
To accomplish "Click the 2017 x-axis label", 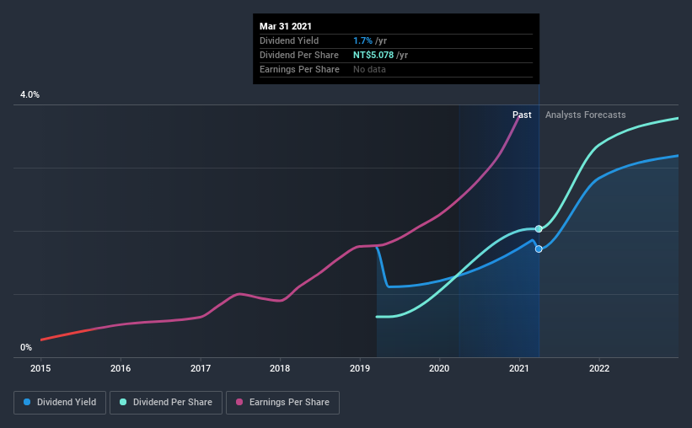I will coord(201,368).
